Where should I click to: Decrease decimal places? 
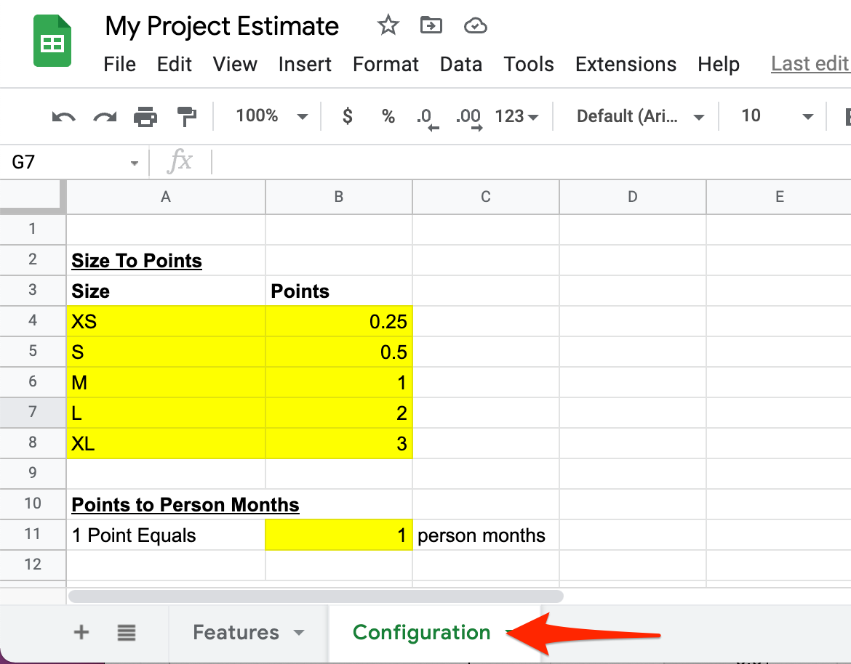pyautogui.click(x=428, y=116)
